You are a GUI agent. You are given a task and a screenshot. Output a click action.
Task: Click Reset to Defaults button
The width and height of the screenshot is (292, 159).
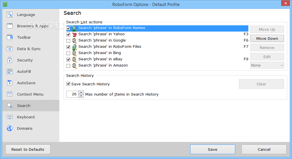pos(28,149)
